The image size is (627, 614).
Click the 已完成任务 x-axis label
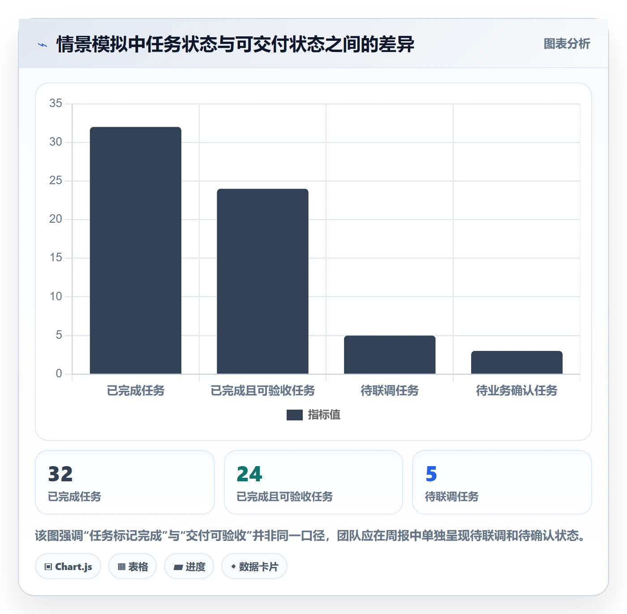coord(136,391)
